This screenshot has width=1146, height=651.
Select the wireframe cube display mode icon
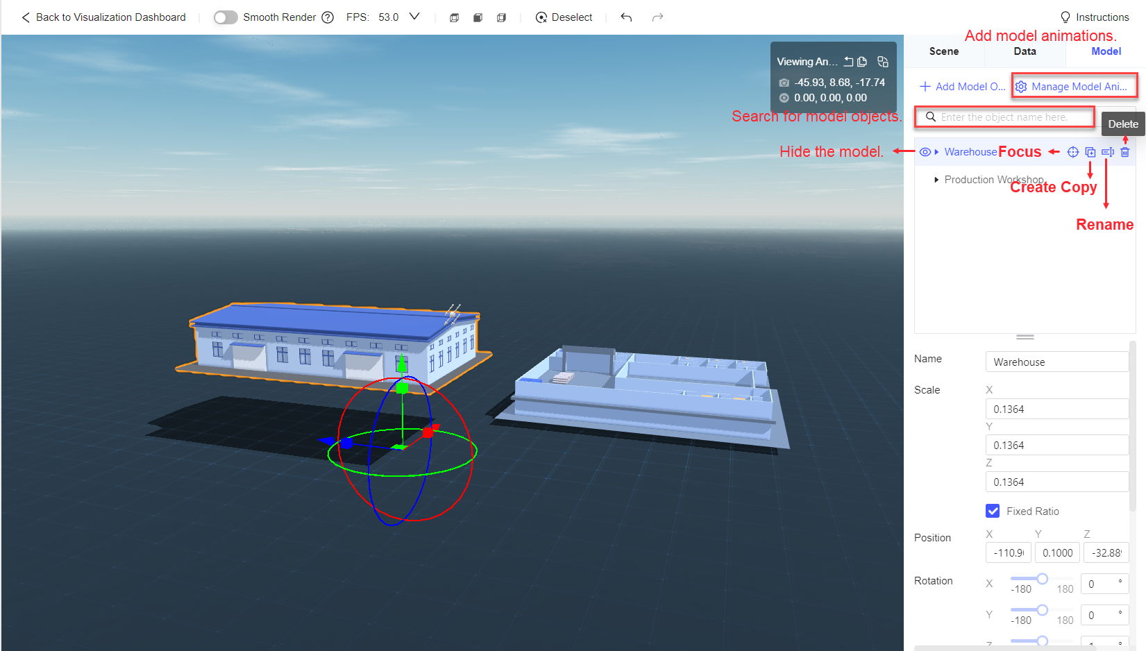click(455, 17)
